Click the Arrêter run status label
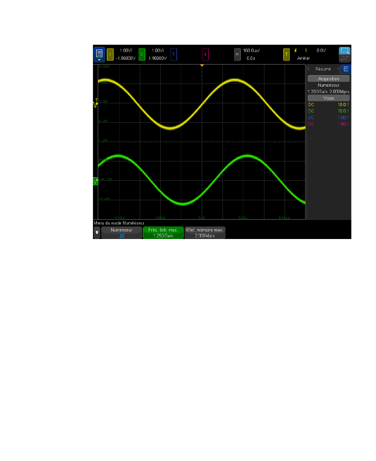Viewport: 376px width, 461px height. (x=304, y=58)
